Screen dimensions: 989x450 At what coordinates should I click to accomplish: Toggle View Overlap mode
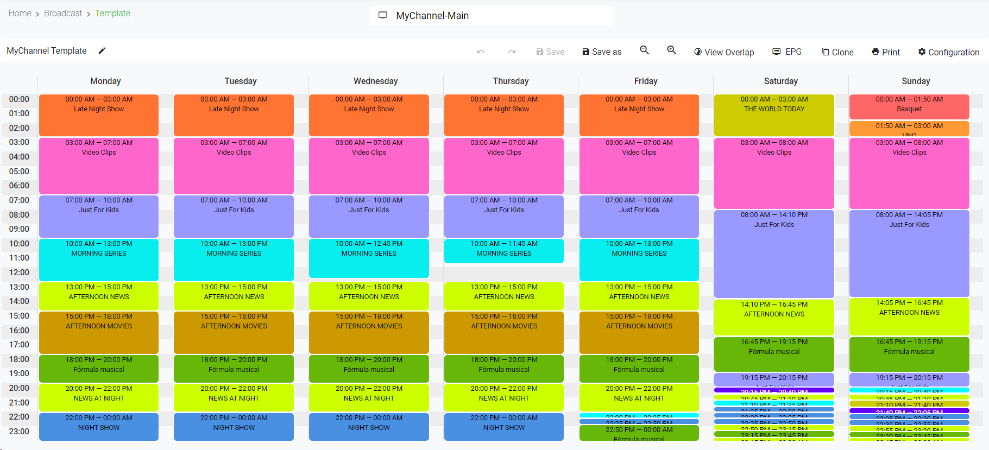pyautogui.click(x=724, y=52)
